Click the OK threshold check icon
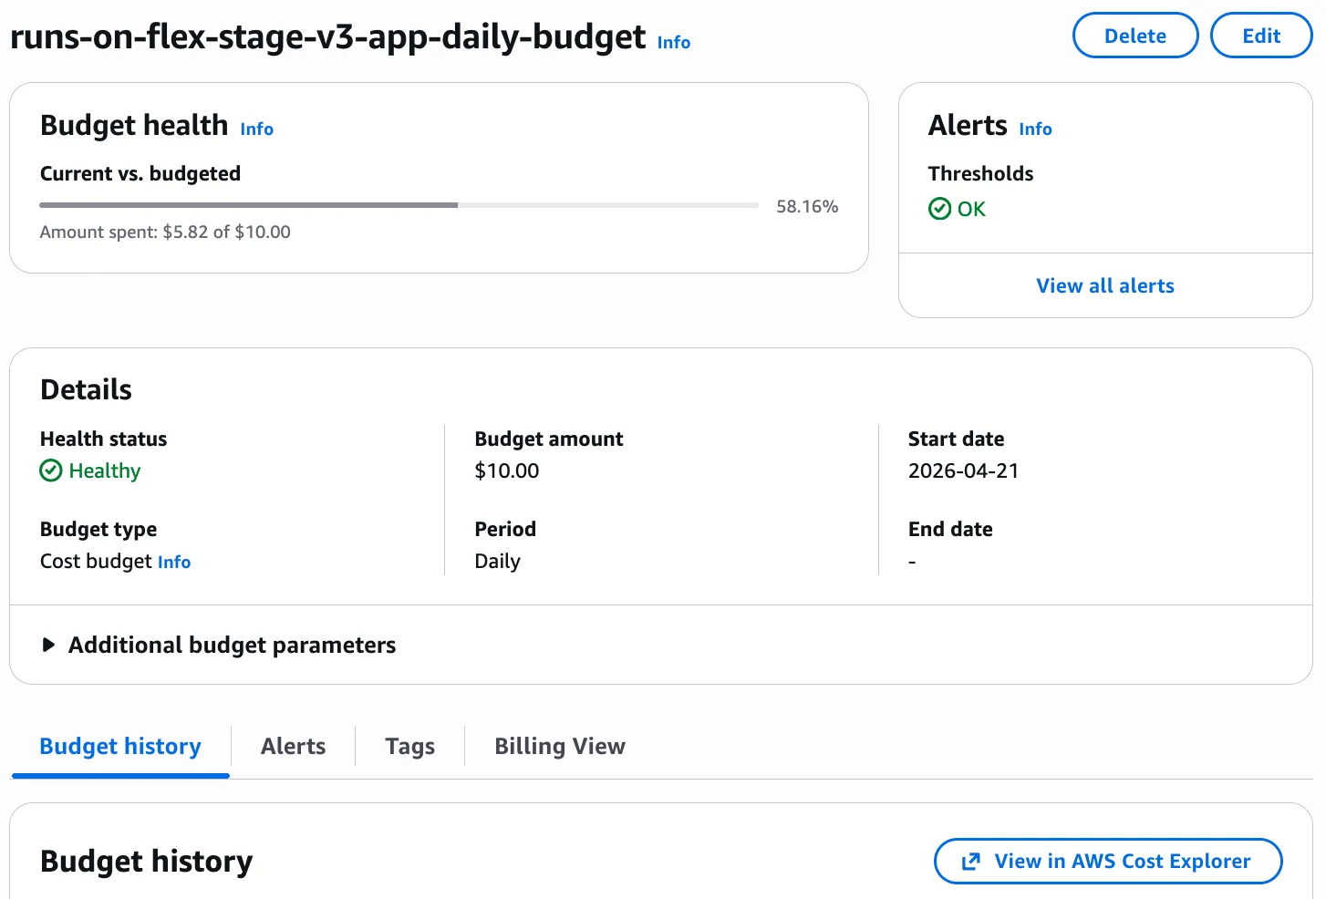The height and width of the screenshot is (899, 1326). 939,209
